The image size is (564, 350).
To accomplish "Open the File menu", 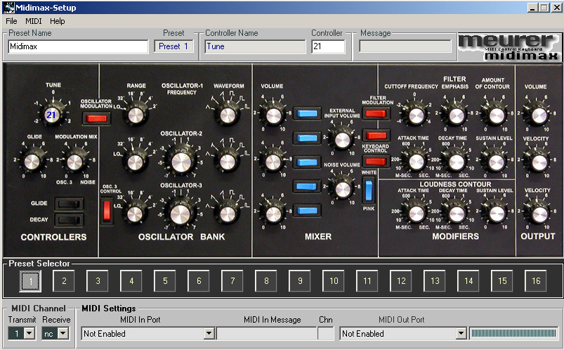I will (11, 21).
